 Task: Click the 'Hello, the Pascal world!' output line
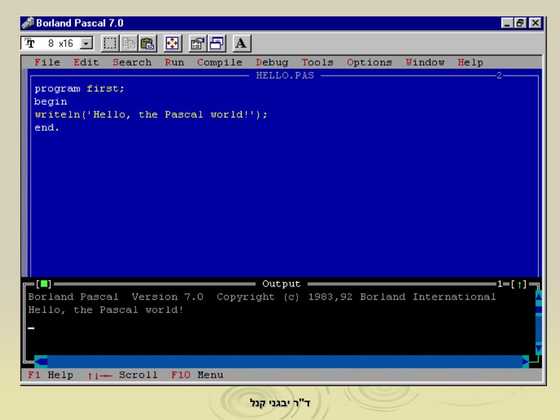pyautogui.click(x=106, y=310)
